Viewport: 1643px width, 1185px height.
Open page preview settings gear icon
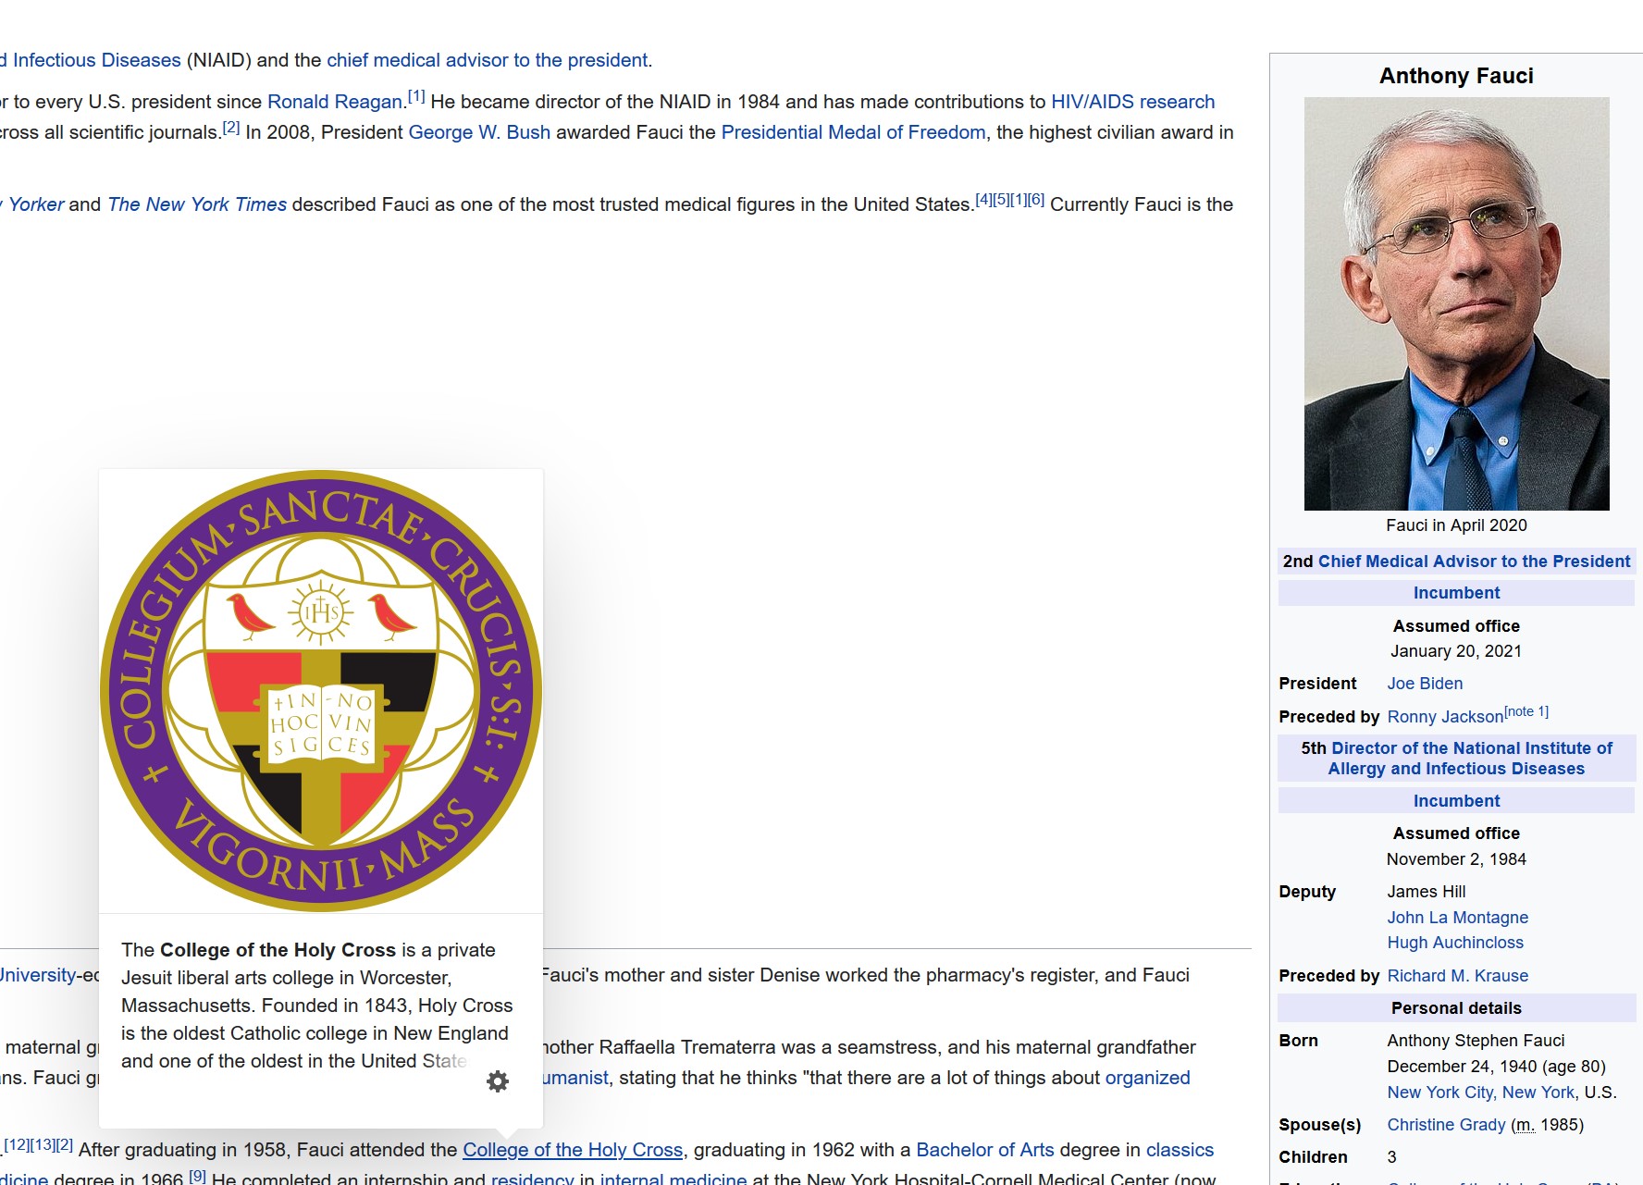pyautogui.click(x=498, y=1080)
